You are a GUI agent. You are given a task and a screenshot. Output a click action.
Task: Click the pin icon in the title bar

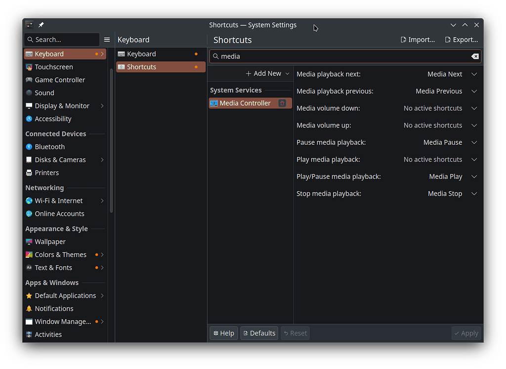click(41, 25)
